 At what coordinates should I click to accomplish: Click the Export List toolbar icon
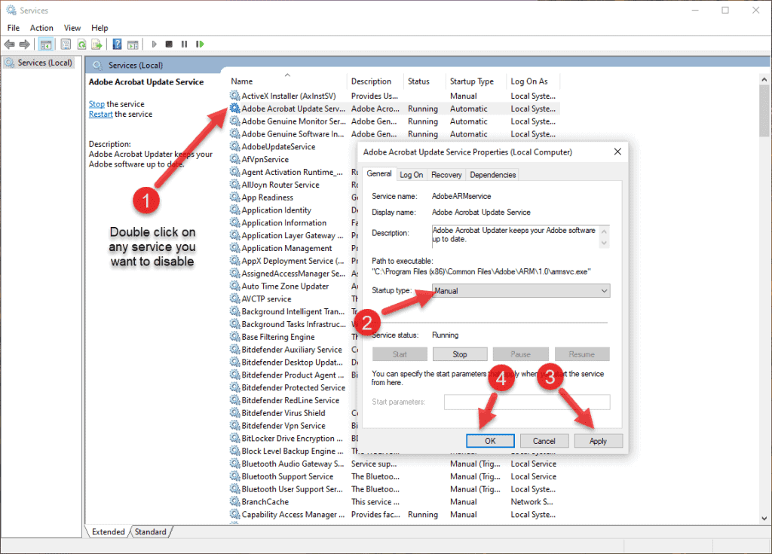coord(97,44)
